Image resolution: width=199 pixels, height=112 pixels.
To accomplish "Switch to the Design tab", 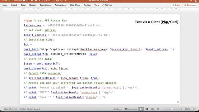I will 33,5.
